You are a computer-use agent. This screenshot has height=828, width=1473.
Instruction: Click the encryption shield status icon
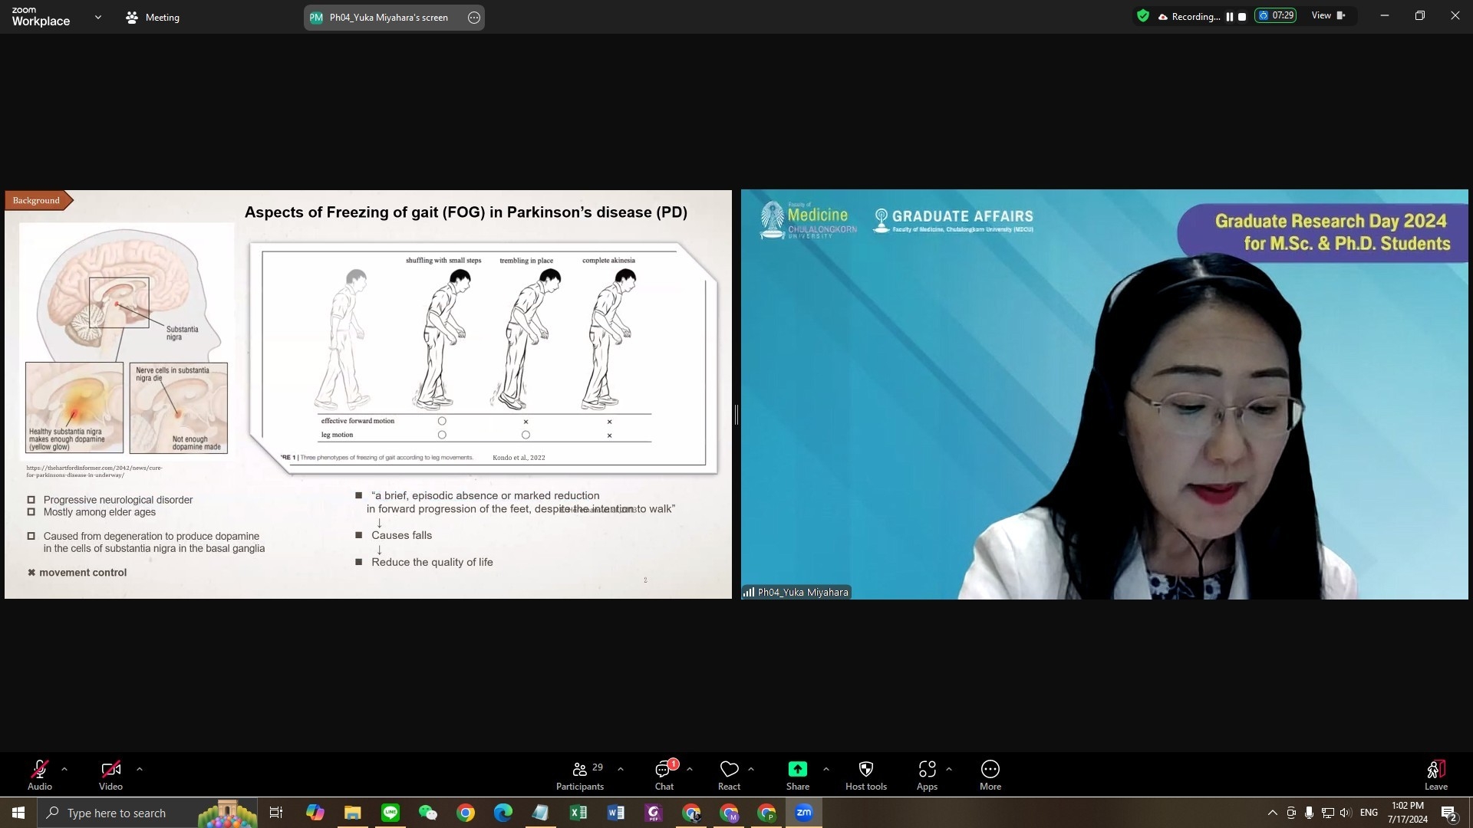(x=1143, y=16)
